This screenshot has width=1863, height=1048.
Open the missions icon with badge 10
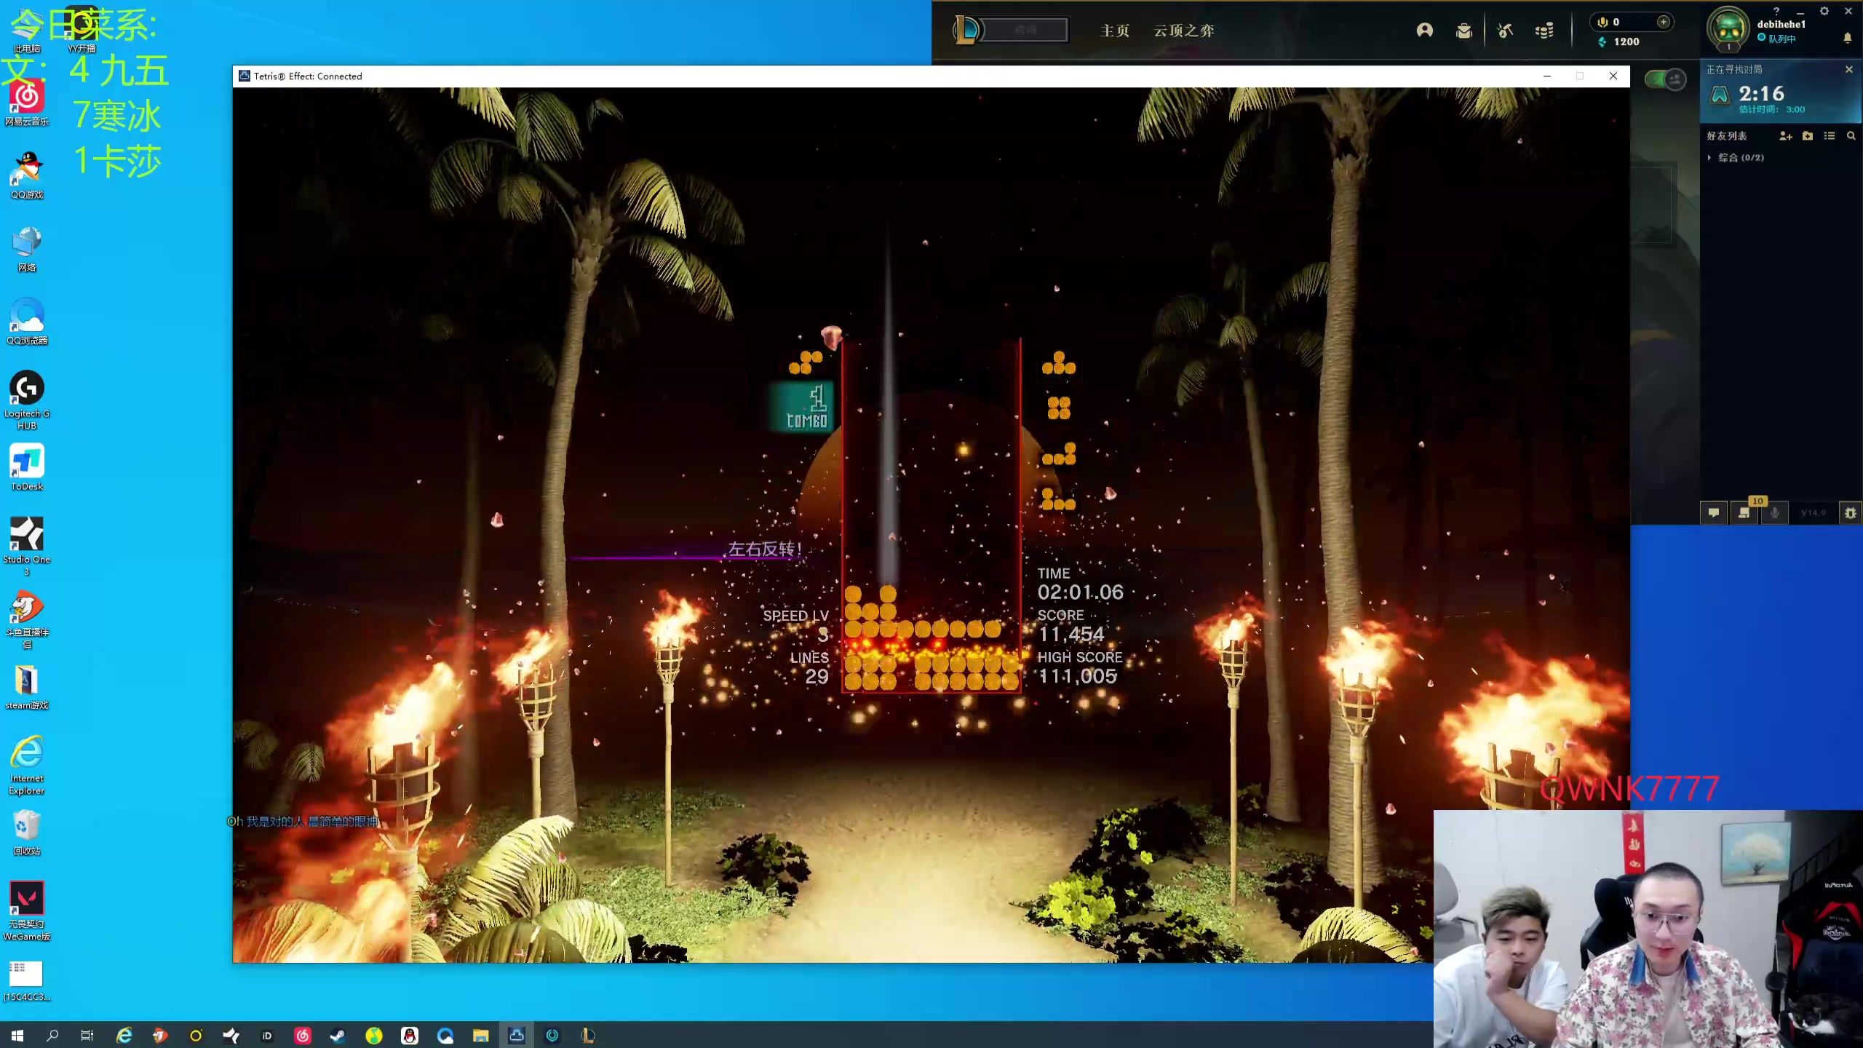pos(1744,513)
